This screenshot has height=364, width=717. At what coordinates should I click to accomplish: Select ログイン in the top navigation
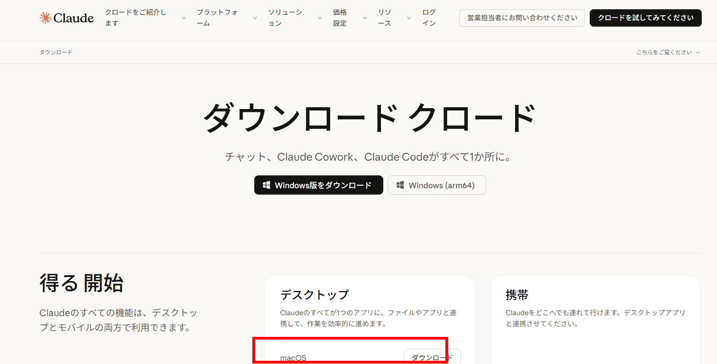[x=428, y=17]
